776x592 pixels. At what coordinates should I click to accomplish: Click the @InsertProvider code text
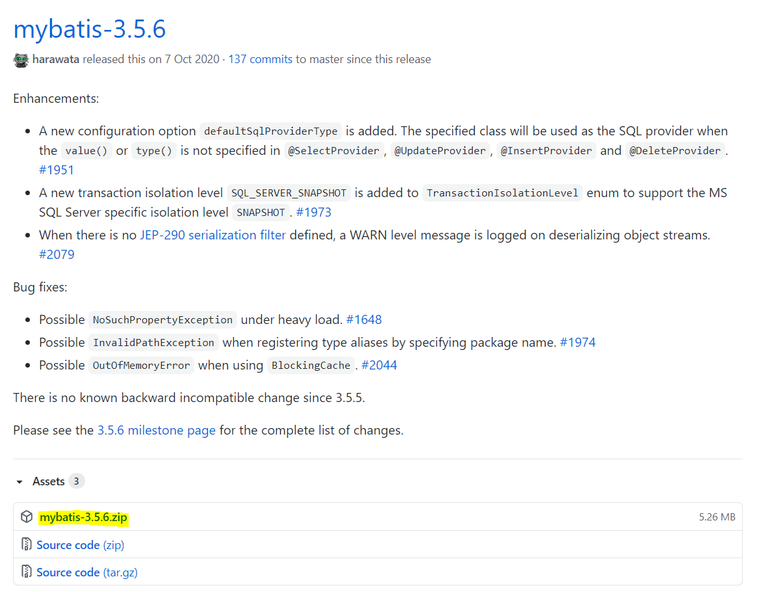tap(546, 150)
